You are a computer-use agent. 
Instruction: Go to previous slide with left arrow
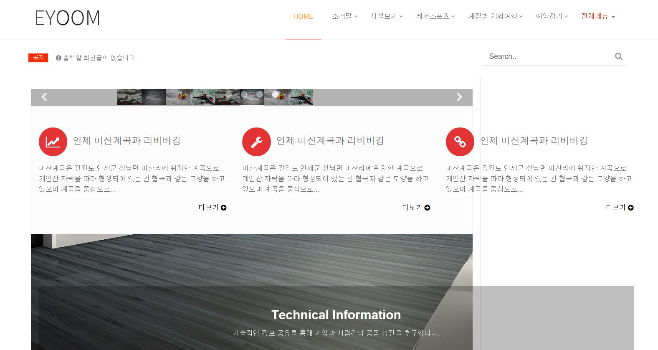44,97
